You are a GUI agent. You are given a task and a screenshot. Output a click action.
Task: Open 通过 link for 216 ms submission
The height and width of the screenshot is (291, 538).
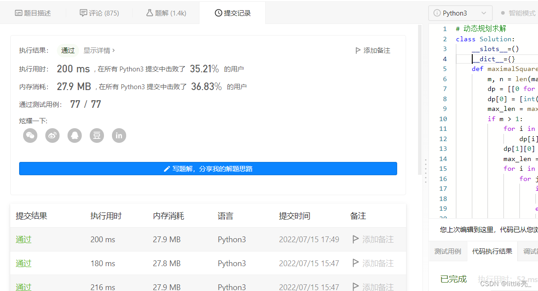(x=24, y=287)
